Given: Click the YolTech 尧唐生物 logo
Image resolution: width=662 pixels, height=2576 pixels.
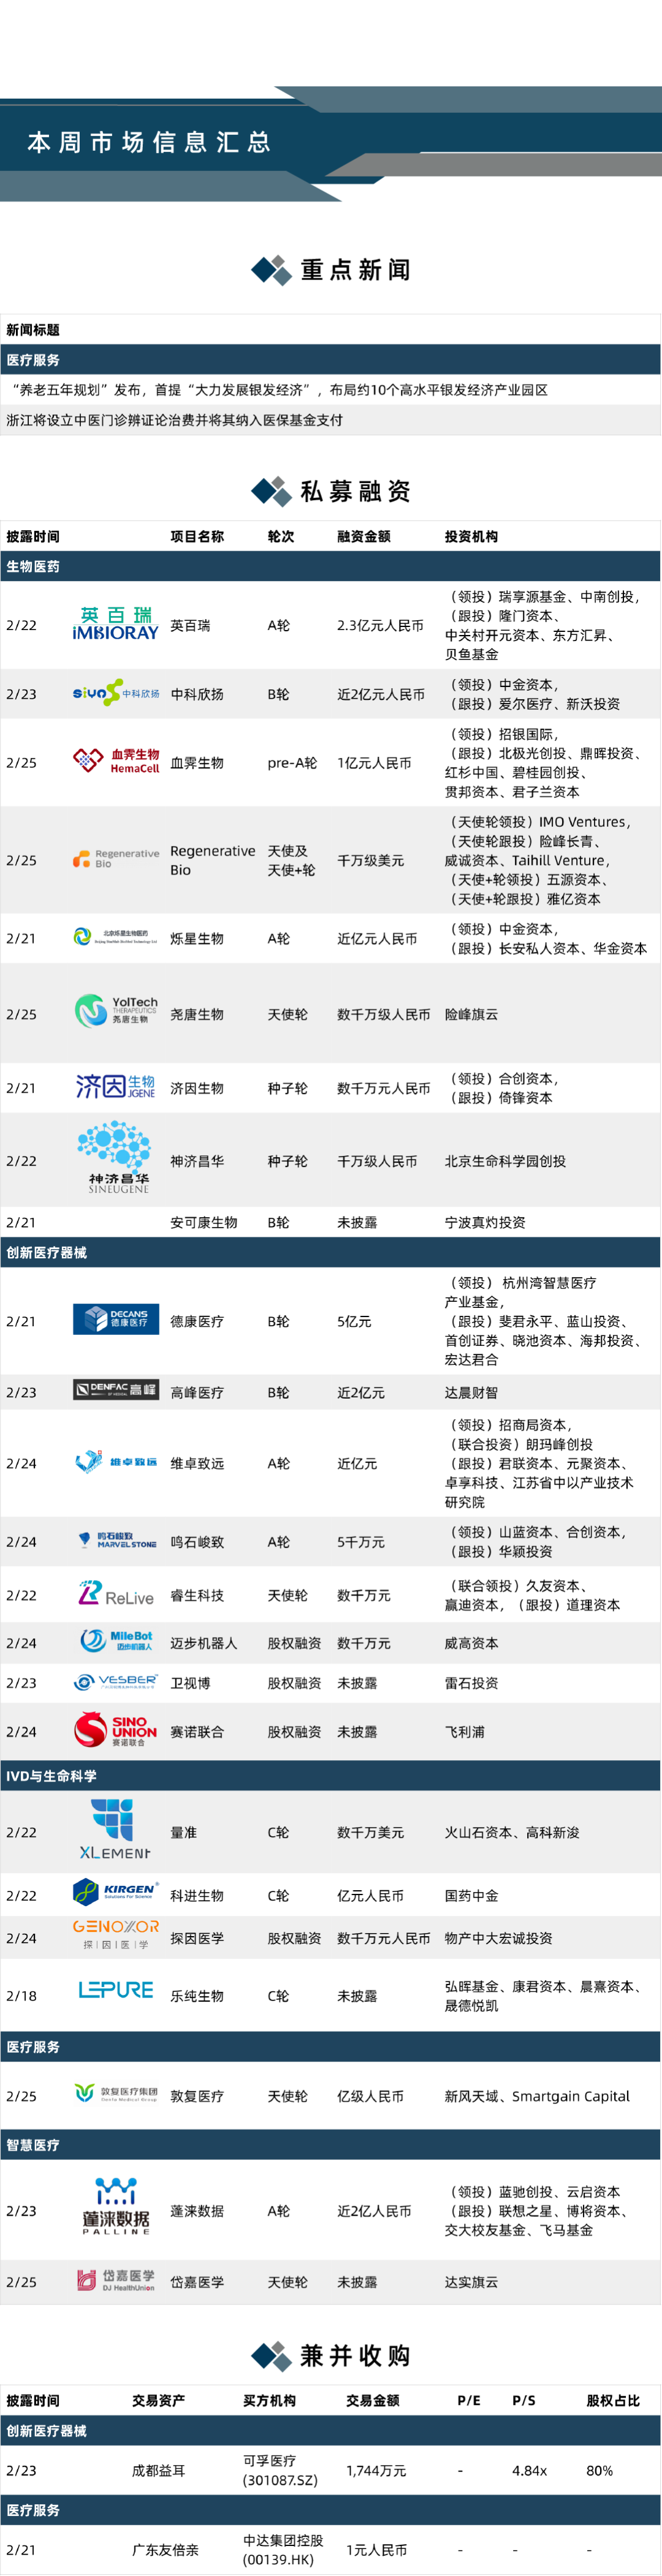Looking at the screenshot, I should point(116,1012).
